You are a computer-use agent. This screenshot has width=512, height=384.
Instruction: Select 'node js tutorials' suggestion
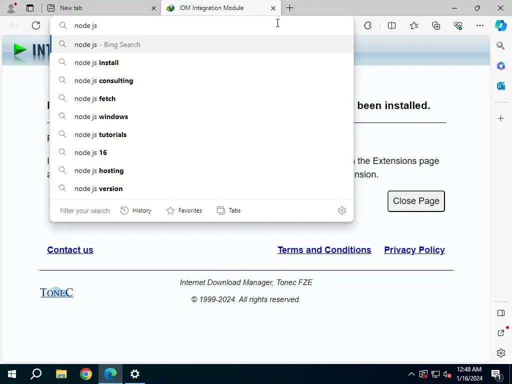coord(202,134)
